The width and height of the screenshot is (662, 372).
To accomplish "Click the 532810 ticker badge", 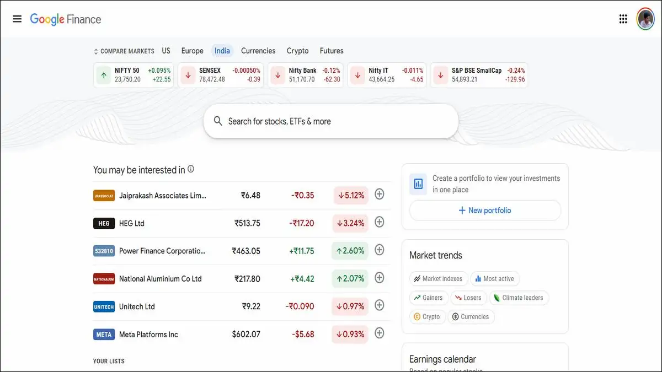I will [104, 251].
